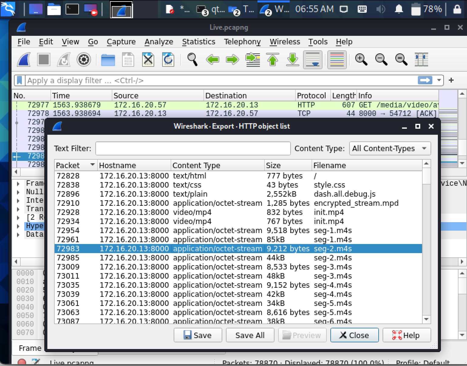Jump to last packet with the down-arrow icon

tap(292, 59)
